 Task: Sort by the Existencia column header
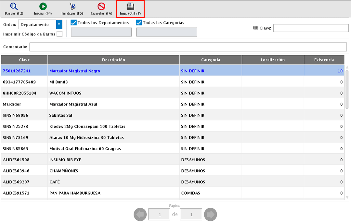[324, 60]
